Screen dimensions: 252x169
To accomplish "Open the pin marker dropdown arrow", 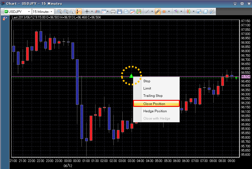I will [181, 12].
